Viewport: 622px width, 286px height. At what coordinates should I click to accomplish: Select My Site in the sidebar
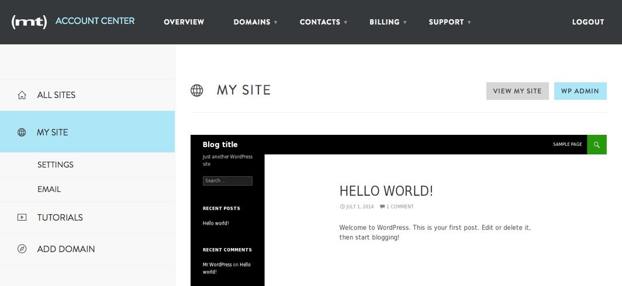coord(87,132)
